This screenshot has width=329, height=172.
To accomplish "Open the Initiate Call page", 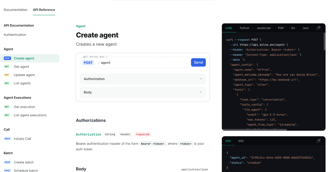I will [22, 139].
